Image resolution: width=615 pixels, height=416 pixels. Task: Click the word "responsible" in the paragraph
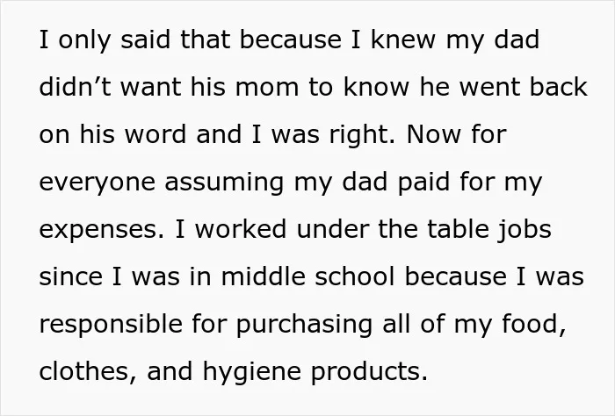click(x=111, y=325)
